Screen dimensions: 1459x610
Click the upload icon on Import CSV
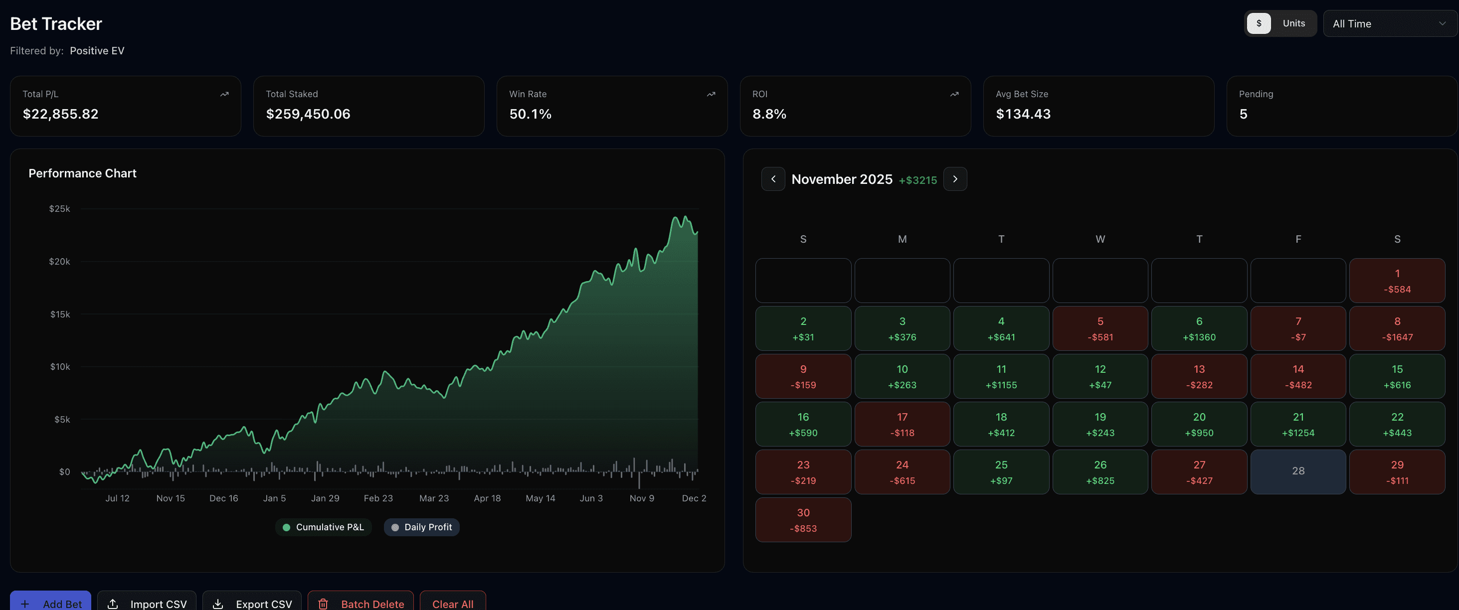tap(113, 603)
